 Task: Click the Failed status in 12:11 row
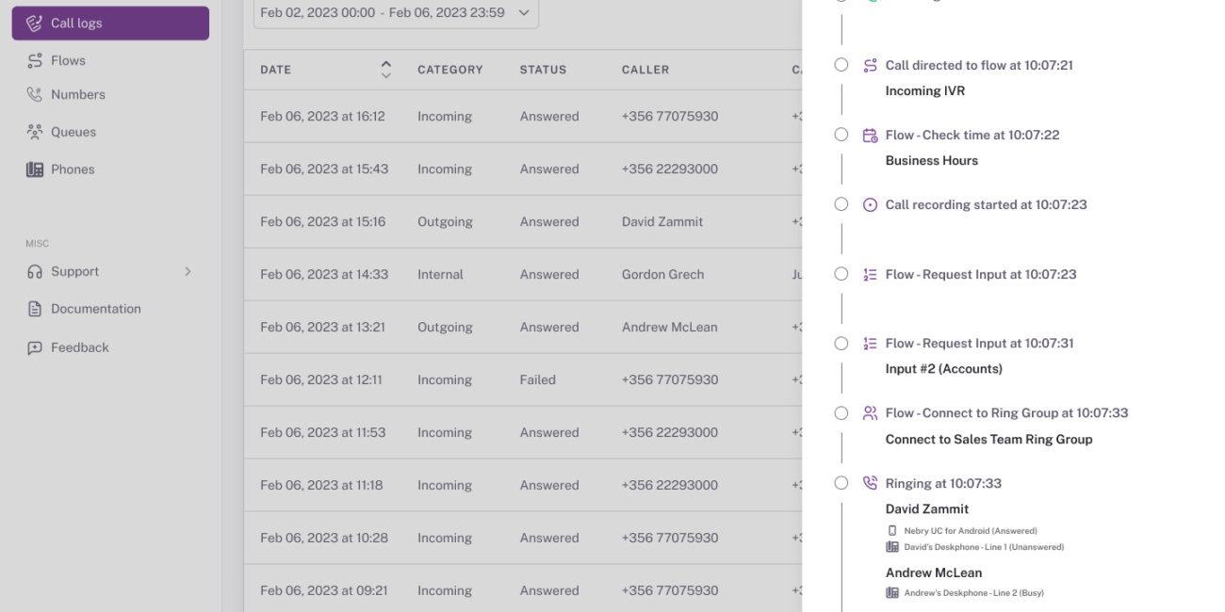538,380
